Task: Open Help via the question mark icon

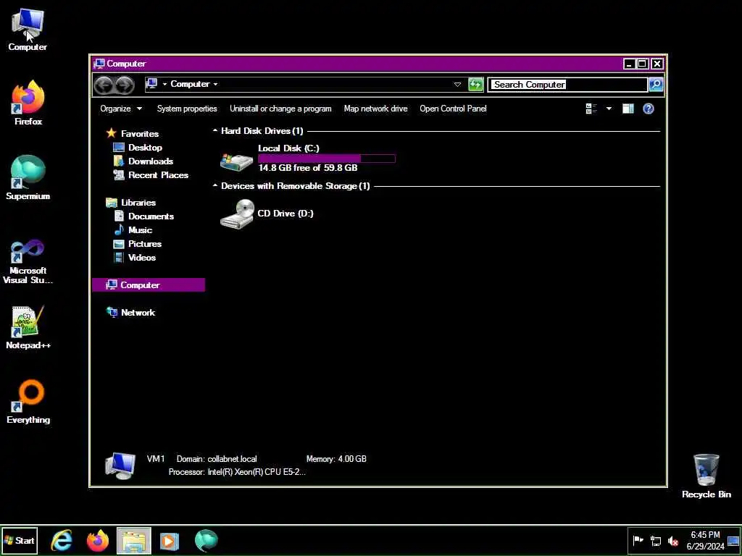Action: point(649,109)
